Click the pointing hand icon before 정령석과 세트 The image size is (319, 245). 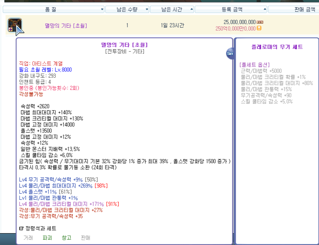coord(22,228)
